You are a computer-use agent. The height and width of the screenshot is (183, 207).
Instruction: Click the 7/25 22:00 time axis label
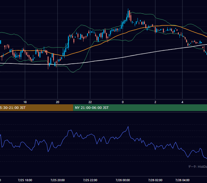[90, 180]
